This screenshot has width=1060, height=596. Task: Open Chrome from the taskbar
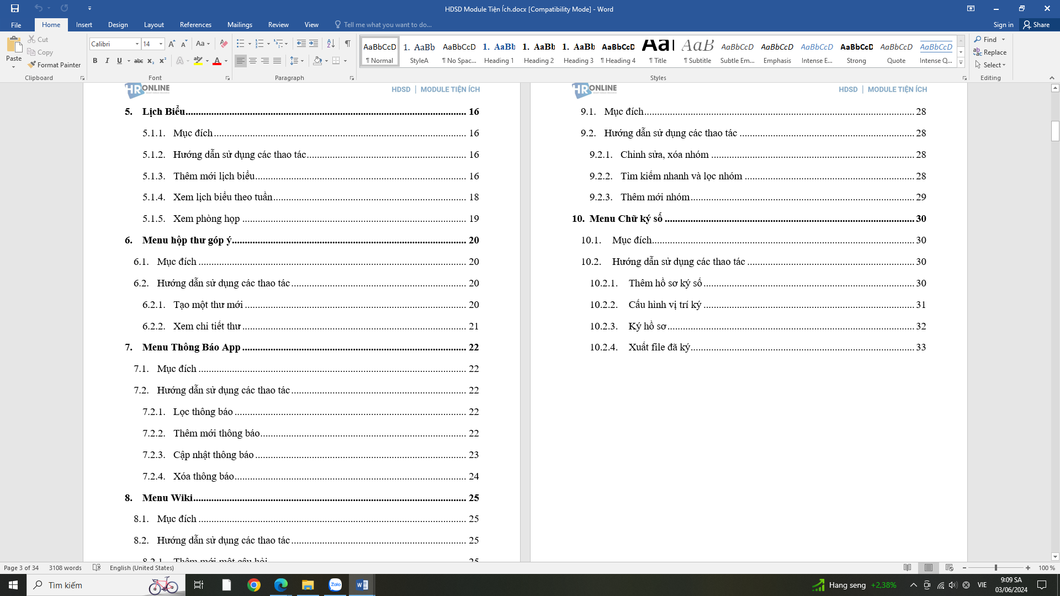pyautogui.click(x=254, y=585)
